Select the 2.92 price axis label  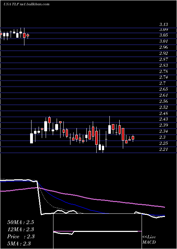(x=164, y=53)
